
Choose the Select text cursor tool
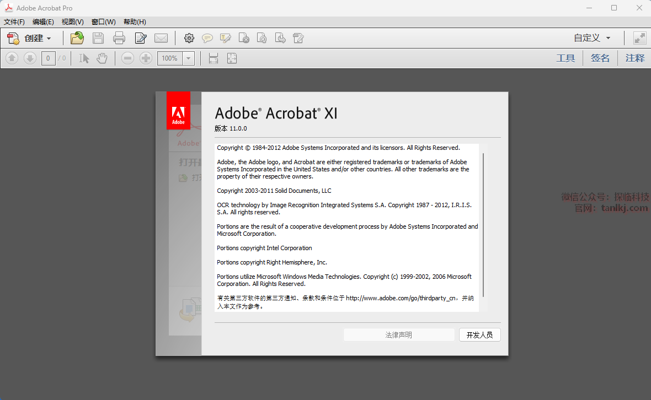[84, 58]
